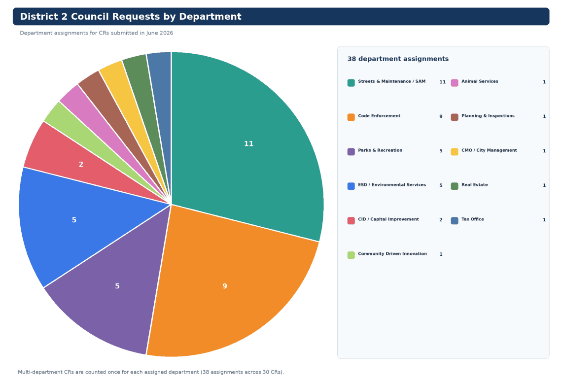
Task: Click the yellow CMO City Management swatch
Action: 455,151
